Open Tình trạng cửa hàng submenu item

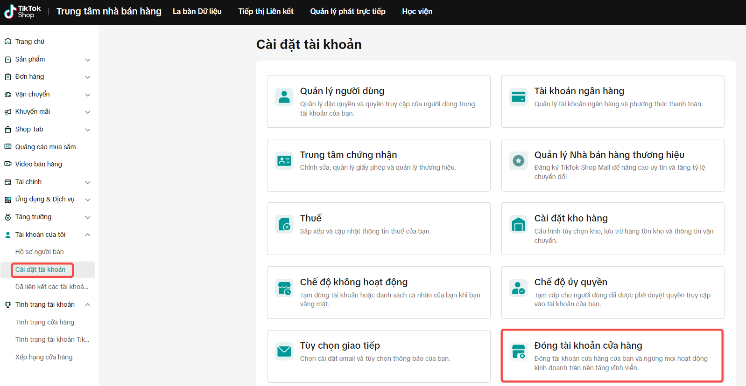(44, 322)
